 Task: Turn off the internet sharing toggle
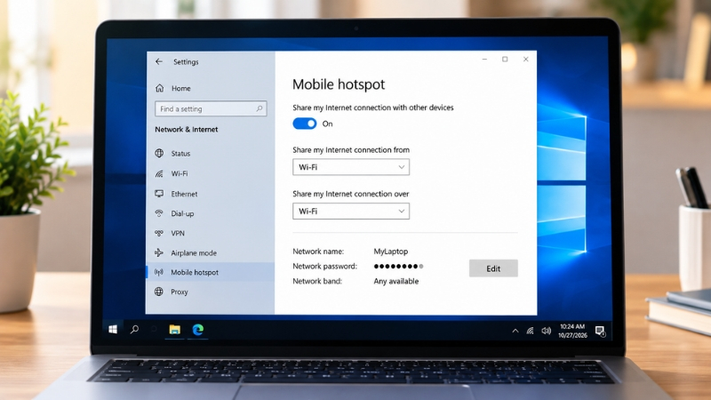(305, 124)
